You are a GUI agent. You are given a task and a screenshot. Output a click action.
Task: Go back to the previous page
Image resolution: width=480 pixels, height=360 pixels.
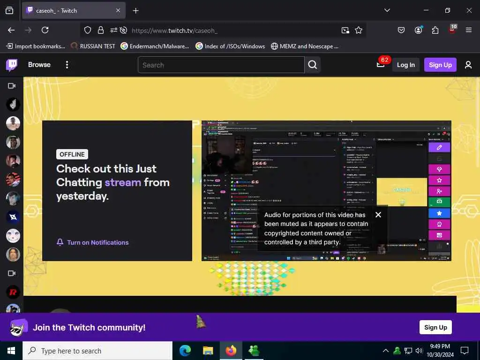[x=11, y=30]
